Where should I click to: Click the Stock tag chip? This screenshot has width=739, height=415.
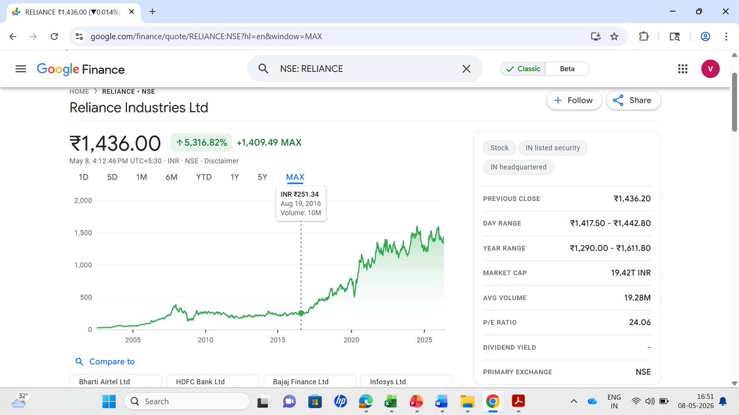499,148
